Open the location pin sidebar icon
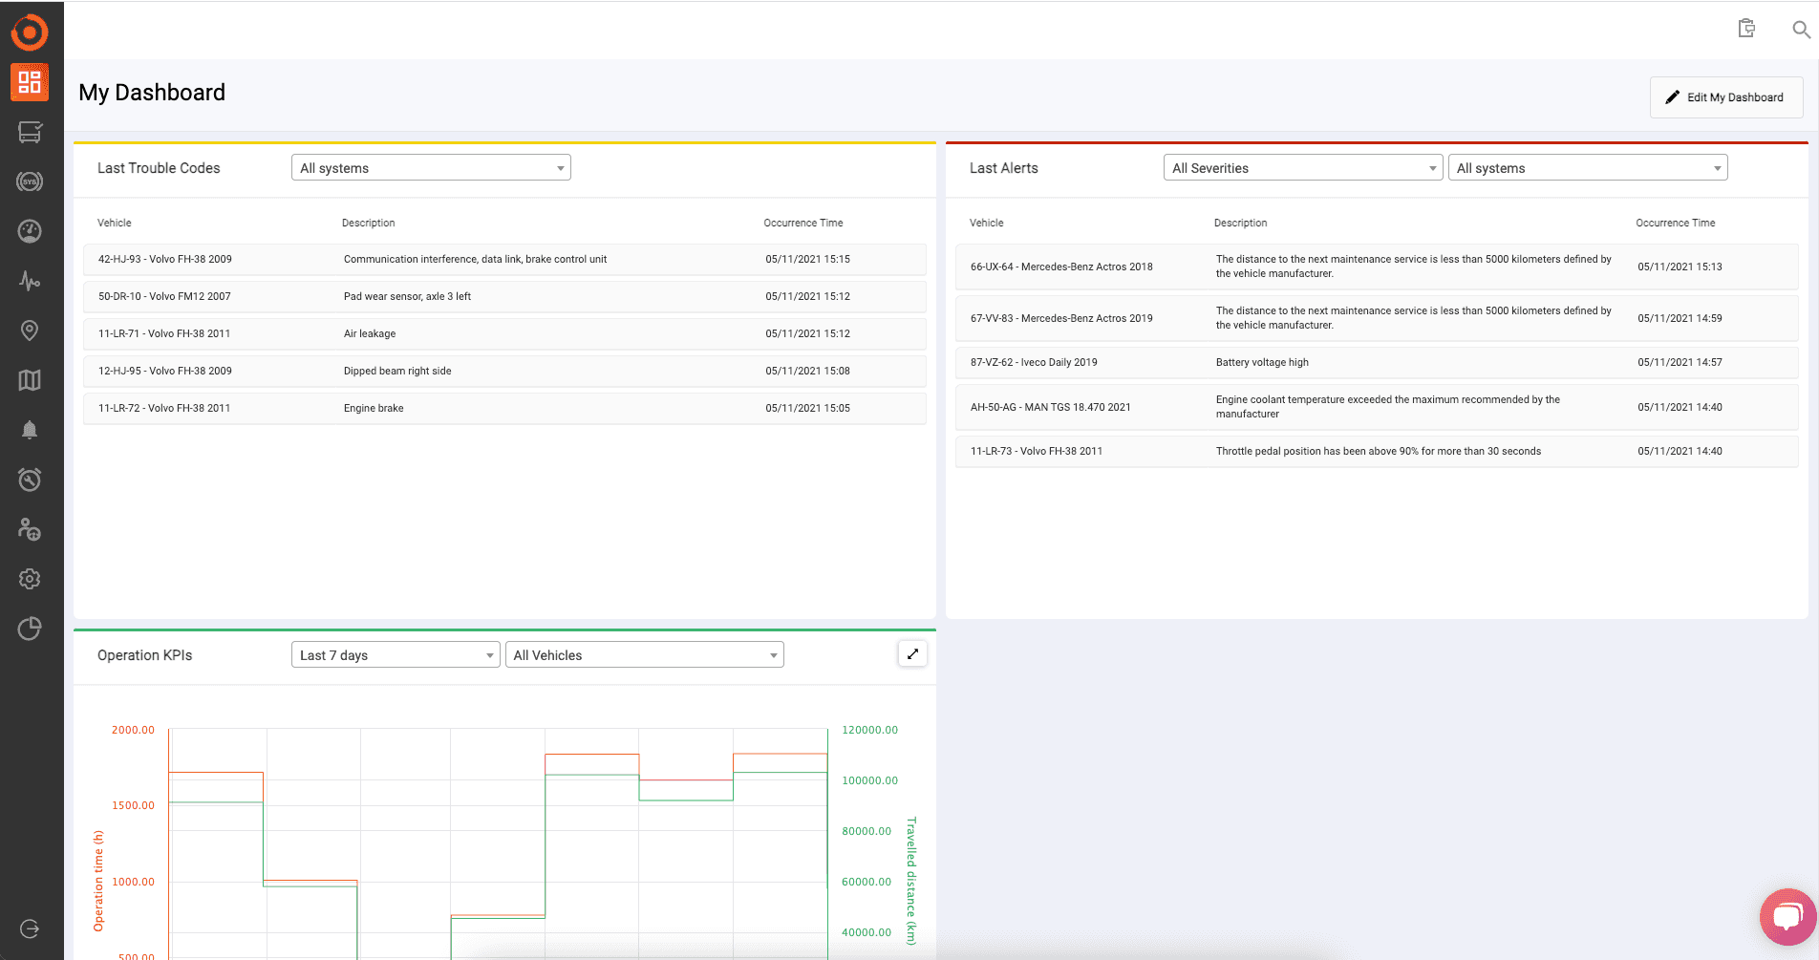Screen dimensions: 1819x960 pyautogui.click(x=30, y=331)
